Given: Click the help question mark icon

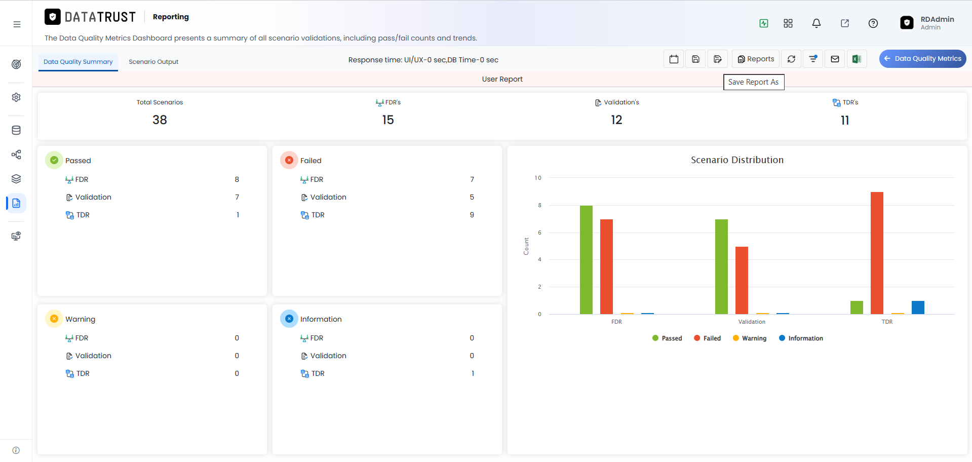Looking at the screenshot, I should pos(873,23).
